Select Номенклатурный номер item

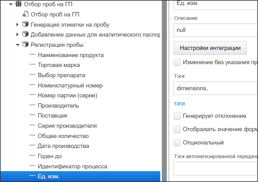[x=70, y=86]
